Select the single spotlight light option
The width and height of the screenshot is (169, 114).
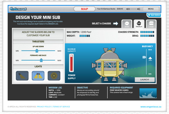(22, 76)
